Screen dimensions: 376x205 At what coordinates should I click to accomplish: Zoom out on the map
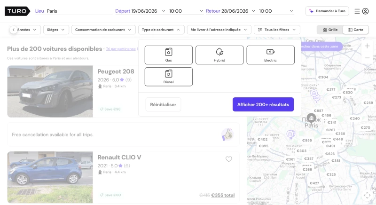[367, 58]
